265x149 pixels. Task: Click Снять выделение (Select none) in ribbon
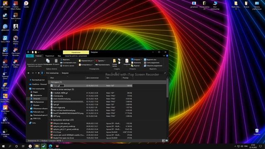pyautogui.click(x=152, y=62)
